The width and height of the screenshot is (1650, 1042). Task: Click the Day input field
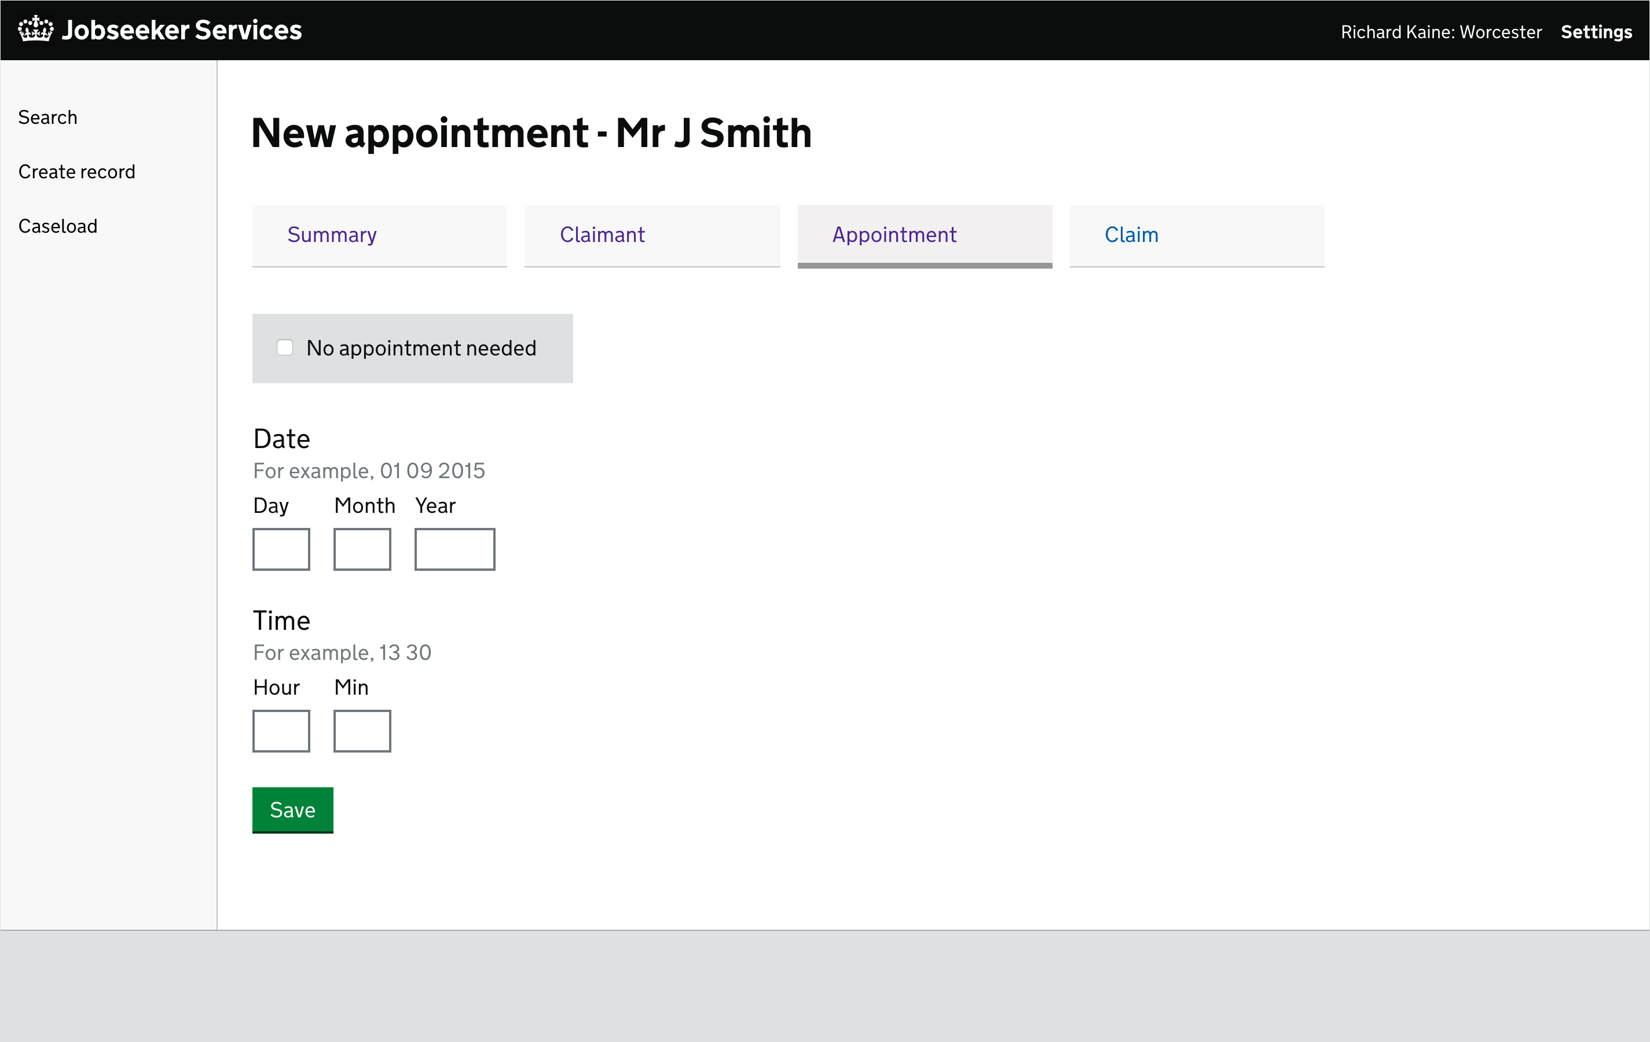(281, 549)
